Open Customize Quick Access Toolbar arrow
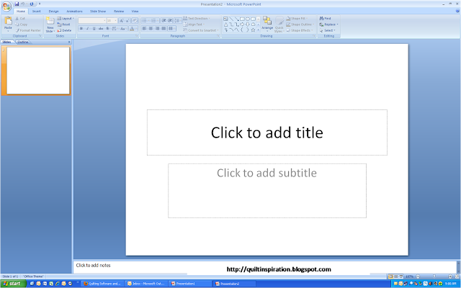This screenshot has width=461, height=288. pyautogui.click(x=40, y=4)
